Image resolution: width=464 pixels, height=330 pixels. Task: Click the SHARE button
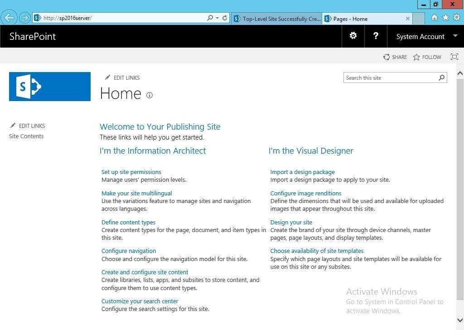coord(395,57)
